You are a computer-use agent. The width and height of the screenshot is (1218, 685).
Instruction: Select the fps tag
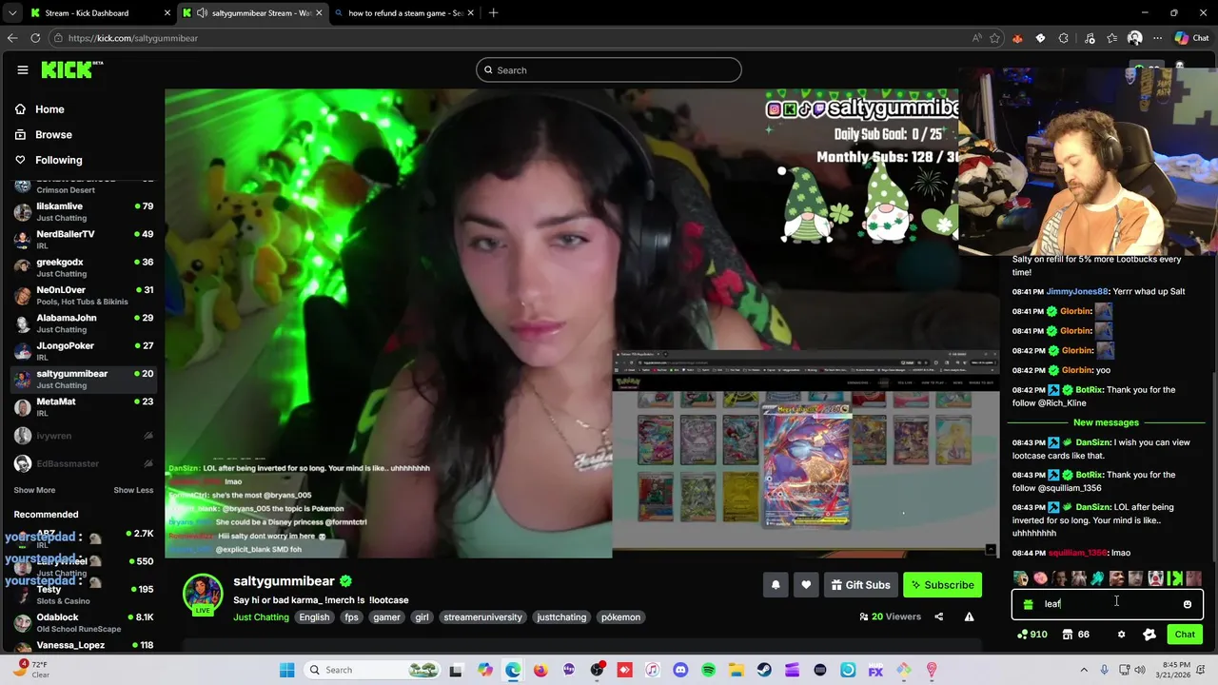tap(351, 616)
